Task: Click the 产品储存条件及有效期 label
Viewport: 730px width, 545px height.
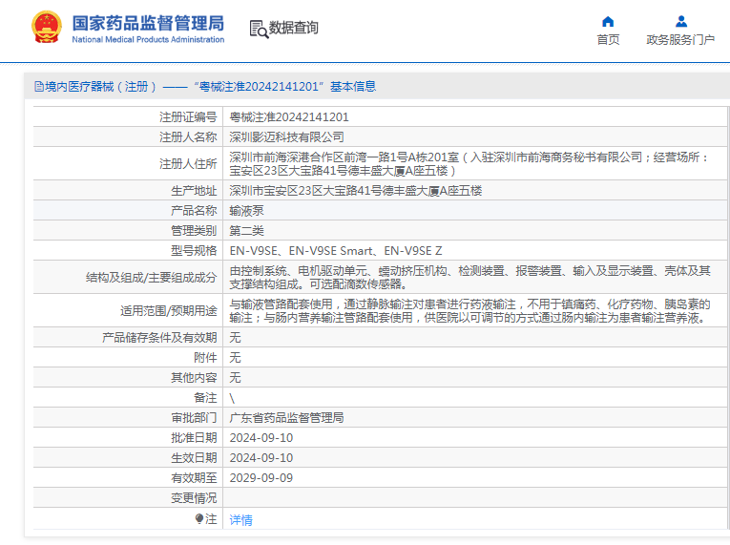Action: click(159, 337)
